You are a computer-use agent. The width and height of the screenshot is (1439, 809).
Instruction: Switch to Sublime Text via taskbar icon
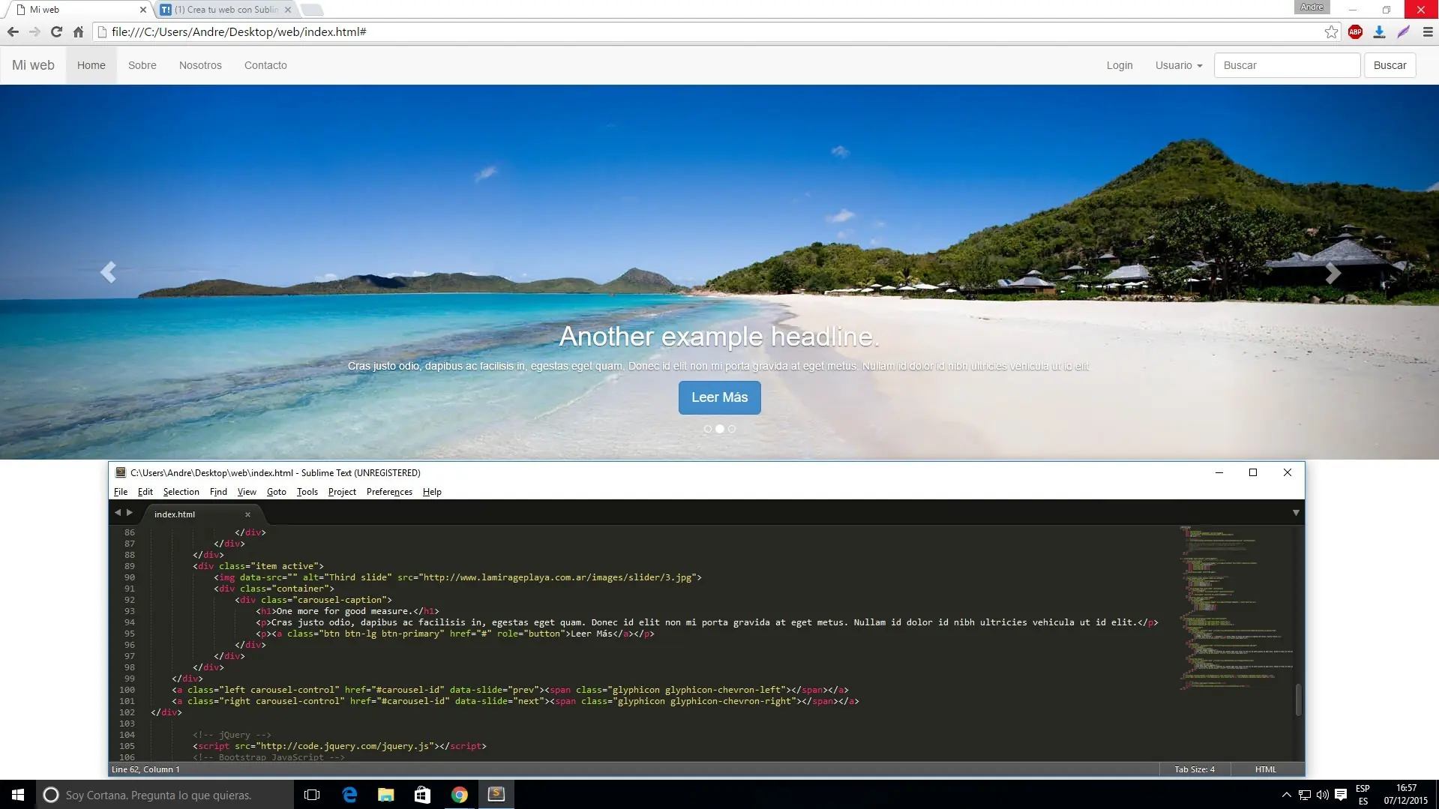[496, 795]
